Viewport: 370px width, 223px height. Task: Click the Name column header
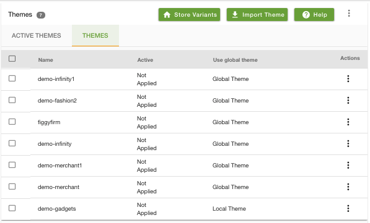pyautogui.click(x=45, y=60)
